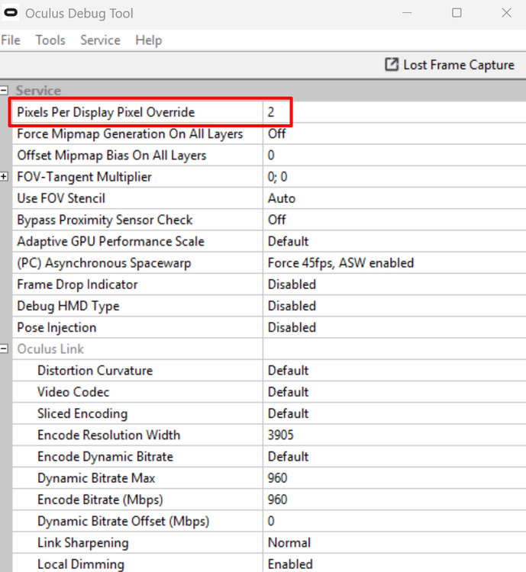Select the Pose Injection label
The image size is (526, 572).
point(56,327)
